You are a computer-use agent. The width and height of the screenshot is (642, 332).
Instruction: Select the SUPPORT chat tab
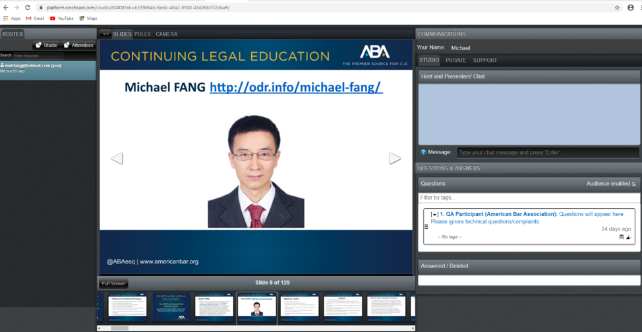[484, 60]
